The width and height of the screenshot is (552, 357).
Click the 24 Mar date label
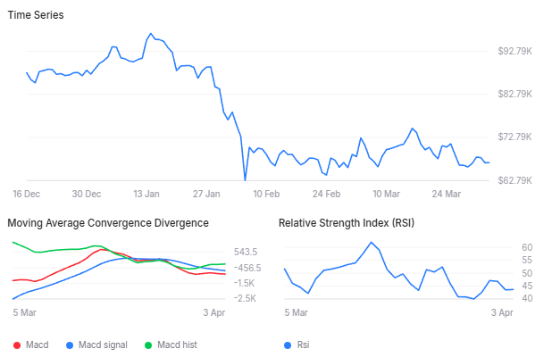tap(447, 194)
